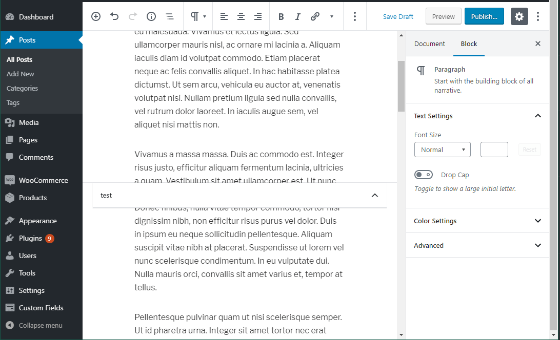Insert a link with the link icon
The image size is (560, 340).
tap(315, 16)
